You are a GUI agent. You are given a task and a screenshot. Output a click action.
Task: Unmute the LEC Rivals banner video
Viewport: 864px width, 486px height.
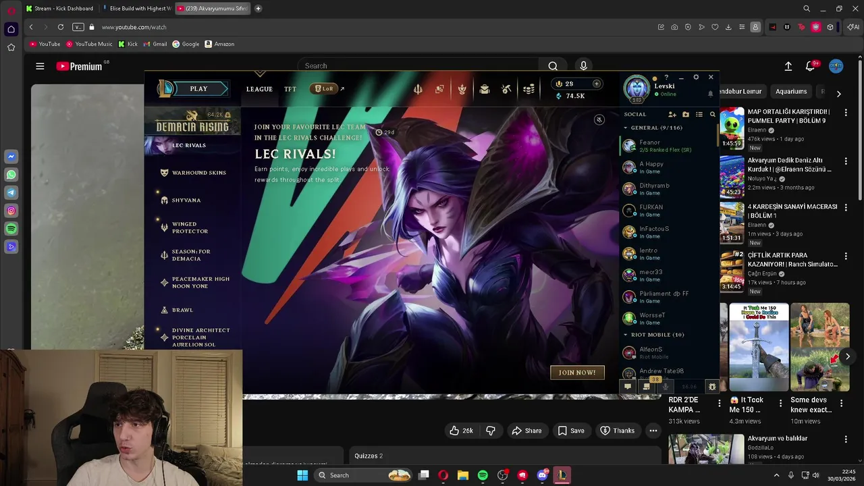(x=599, y=119)
